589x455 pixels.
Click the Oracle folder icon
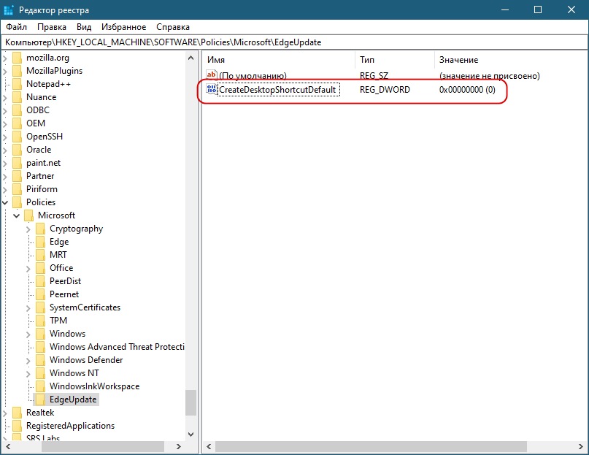pyautogui.click(x=18, y=150)
